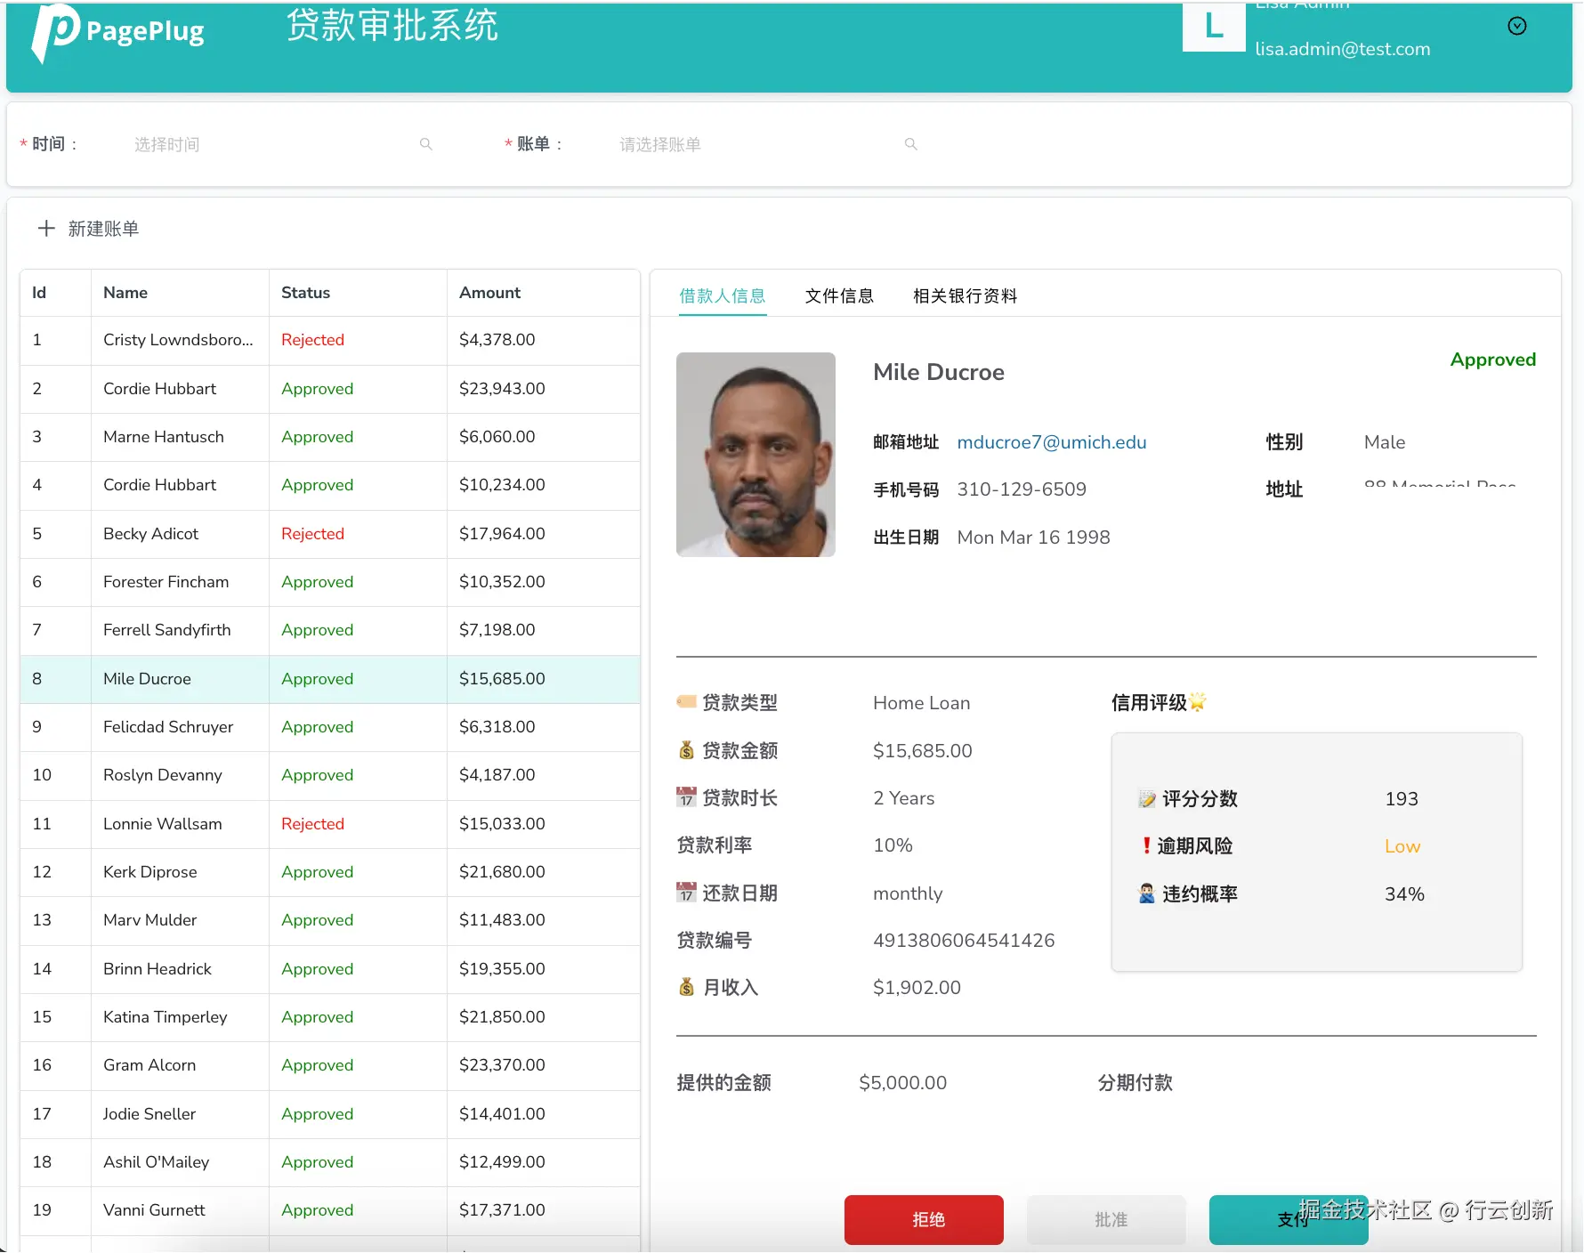Select the Becky Adicot row
Image resolution: width=1584 pixels, height=1253 pixels.
[x=330, y=534]
